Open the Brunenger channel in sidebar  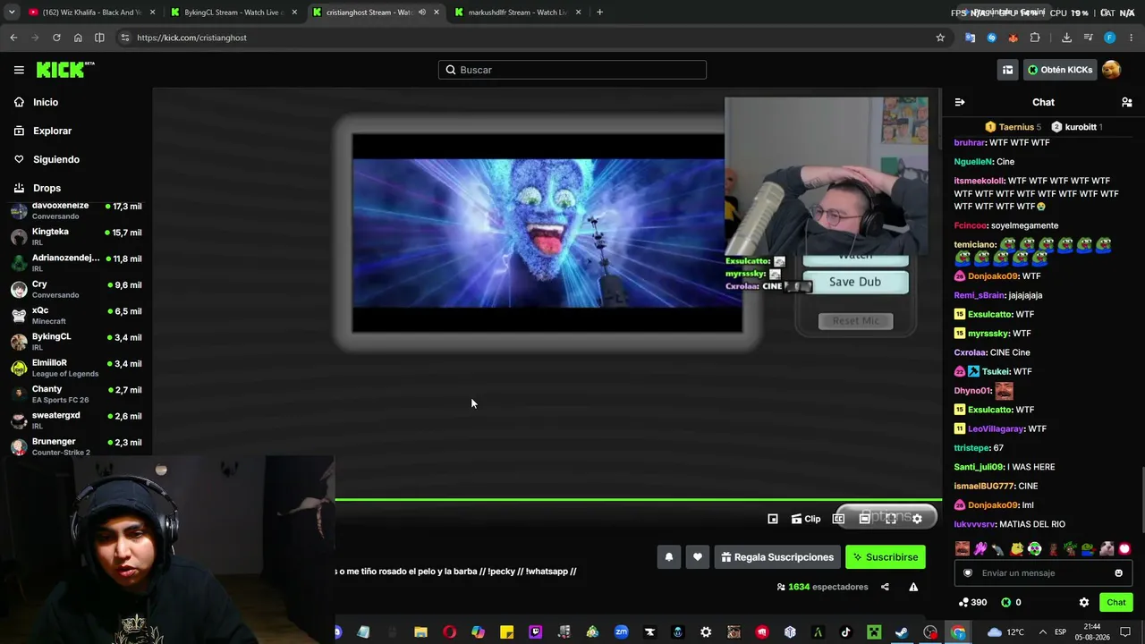76,446
